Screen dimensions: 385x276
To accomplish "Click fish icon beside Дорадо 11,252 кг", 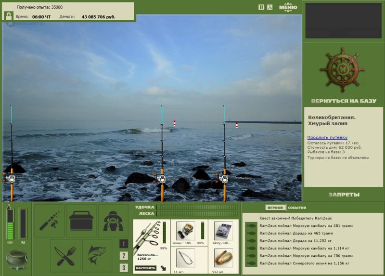I will coord(251,241).
